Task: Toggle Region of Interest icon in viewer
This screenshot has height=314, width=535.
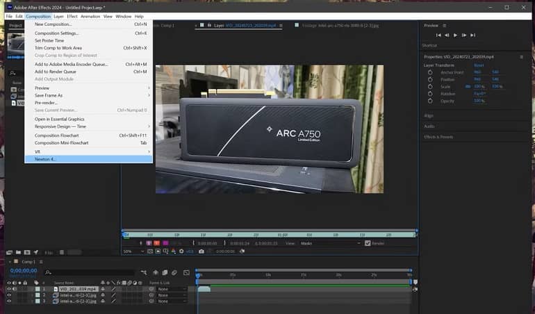Action: [165, 251]
